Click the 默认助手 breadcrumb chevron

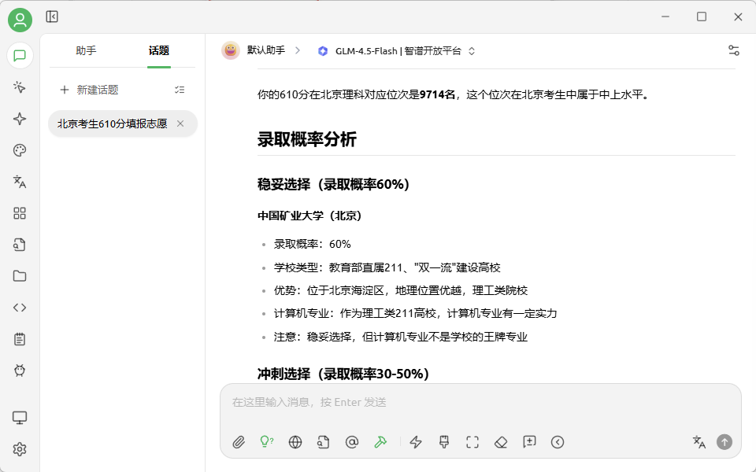click(298, 50)
